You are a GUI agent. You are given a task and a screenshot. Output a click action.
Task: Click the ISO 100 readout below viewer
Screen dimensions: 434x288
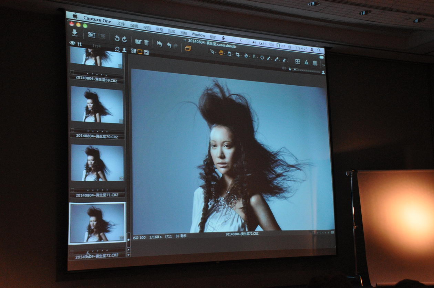click(139, 238)
